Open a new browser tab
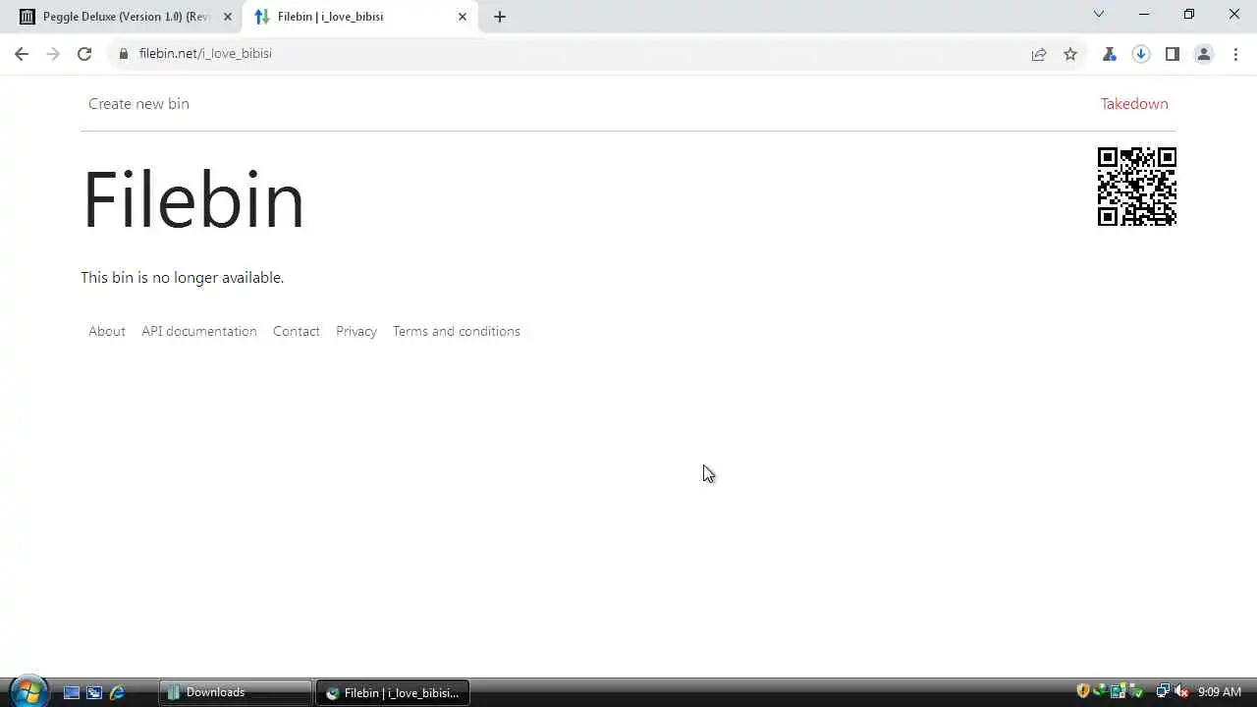The width and height of the screenshot is (1257, 707). (500, 17)
